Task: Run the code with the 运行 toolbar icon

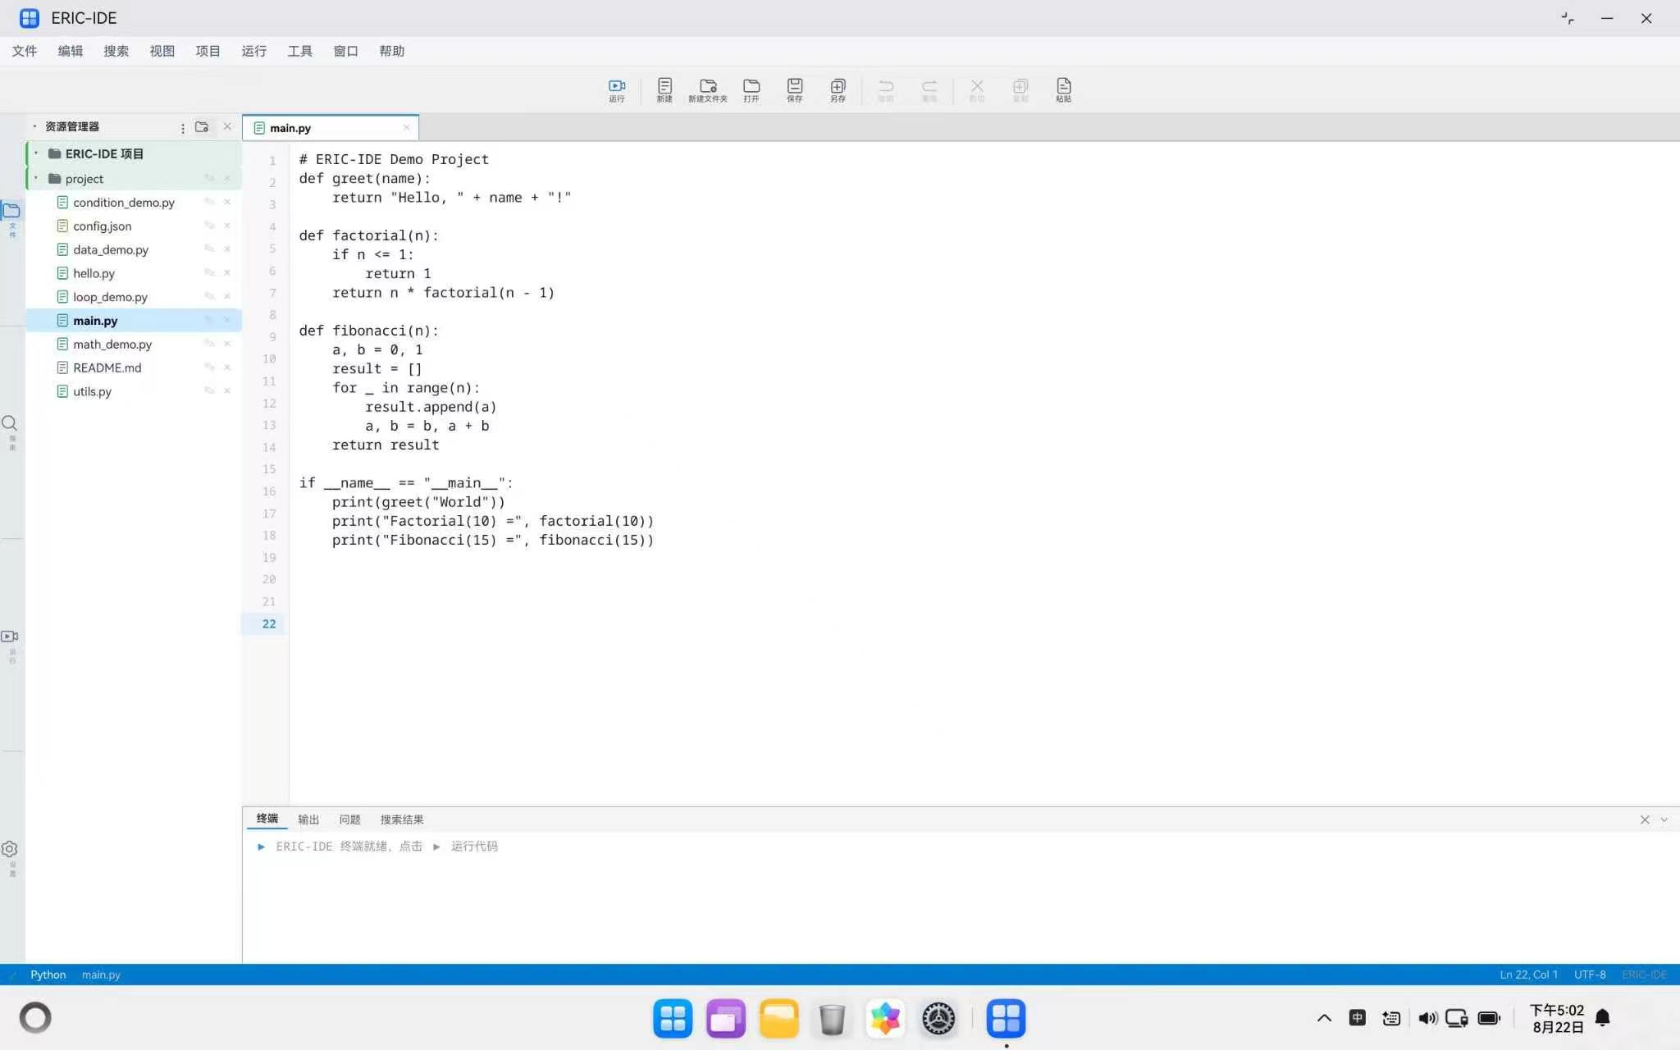Action: pos(617,89)
